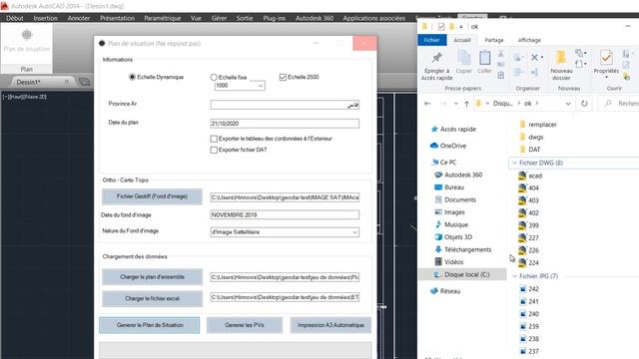This screenshot has height=359, width=639.
Task: Open the Annoter ribbon tab
Action: (x=79, y=18)
